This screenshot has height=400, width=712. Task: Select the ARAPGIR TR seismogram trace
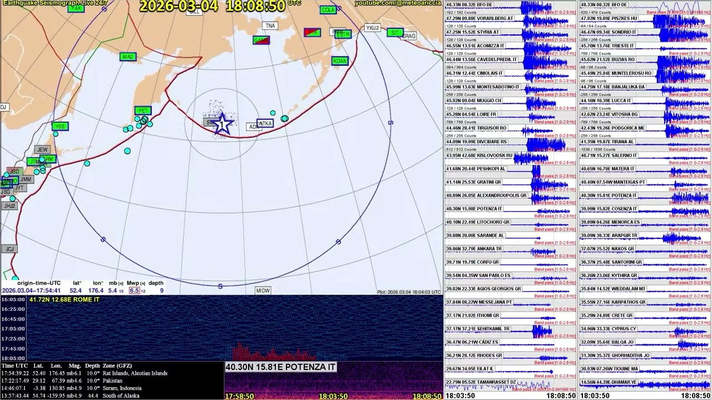pos(645,239)
